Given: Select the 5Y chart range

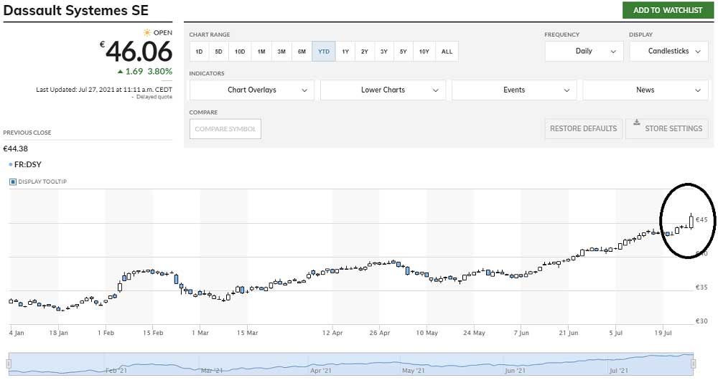Looking at the screenshot, I should [x=403, y=51].
